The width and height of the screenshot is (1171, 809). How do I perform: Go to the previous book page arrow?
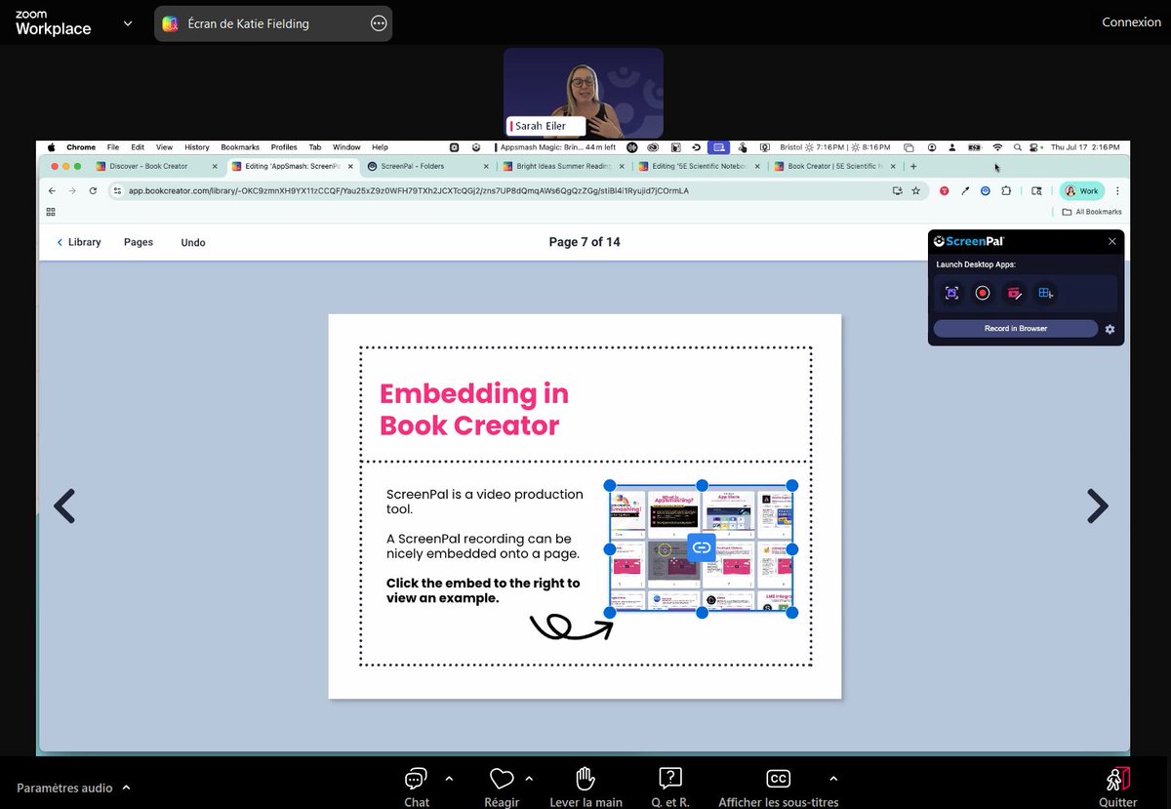tap(64, 506)
